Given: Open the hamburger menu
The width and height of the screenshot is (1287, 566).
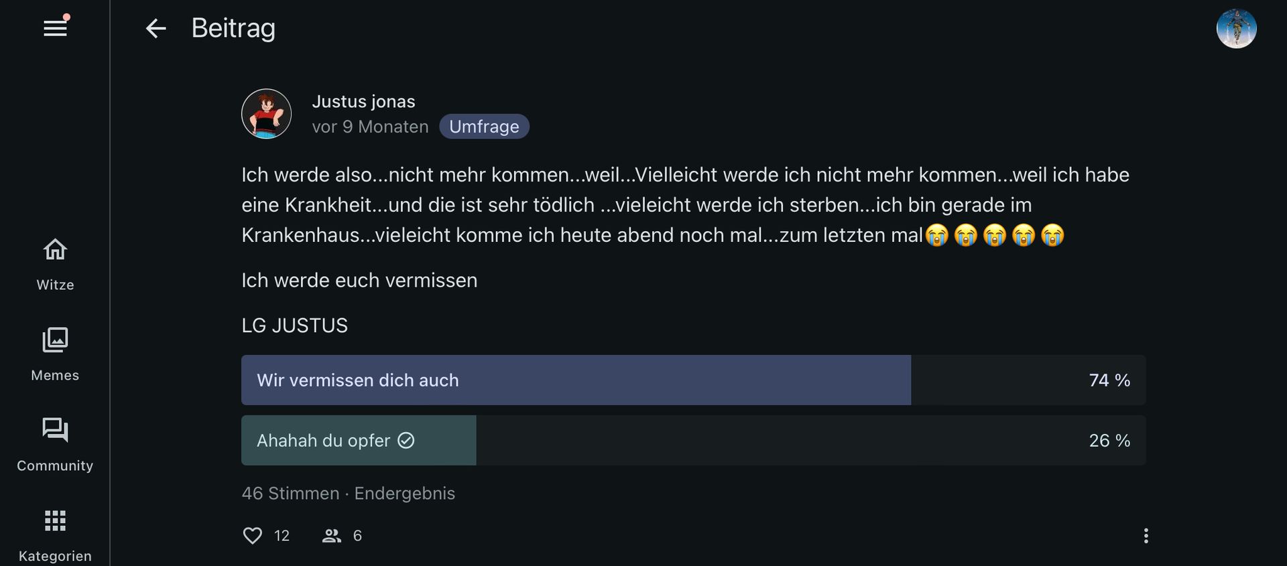Looking at the screenshot, I should 55,28.
